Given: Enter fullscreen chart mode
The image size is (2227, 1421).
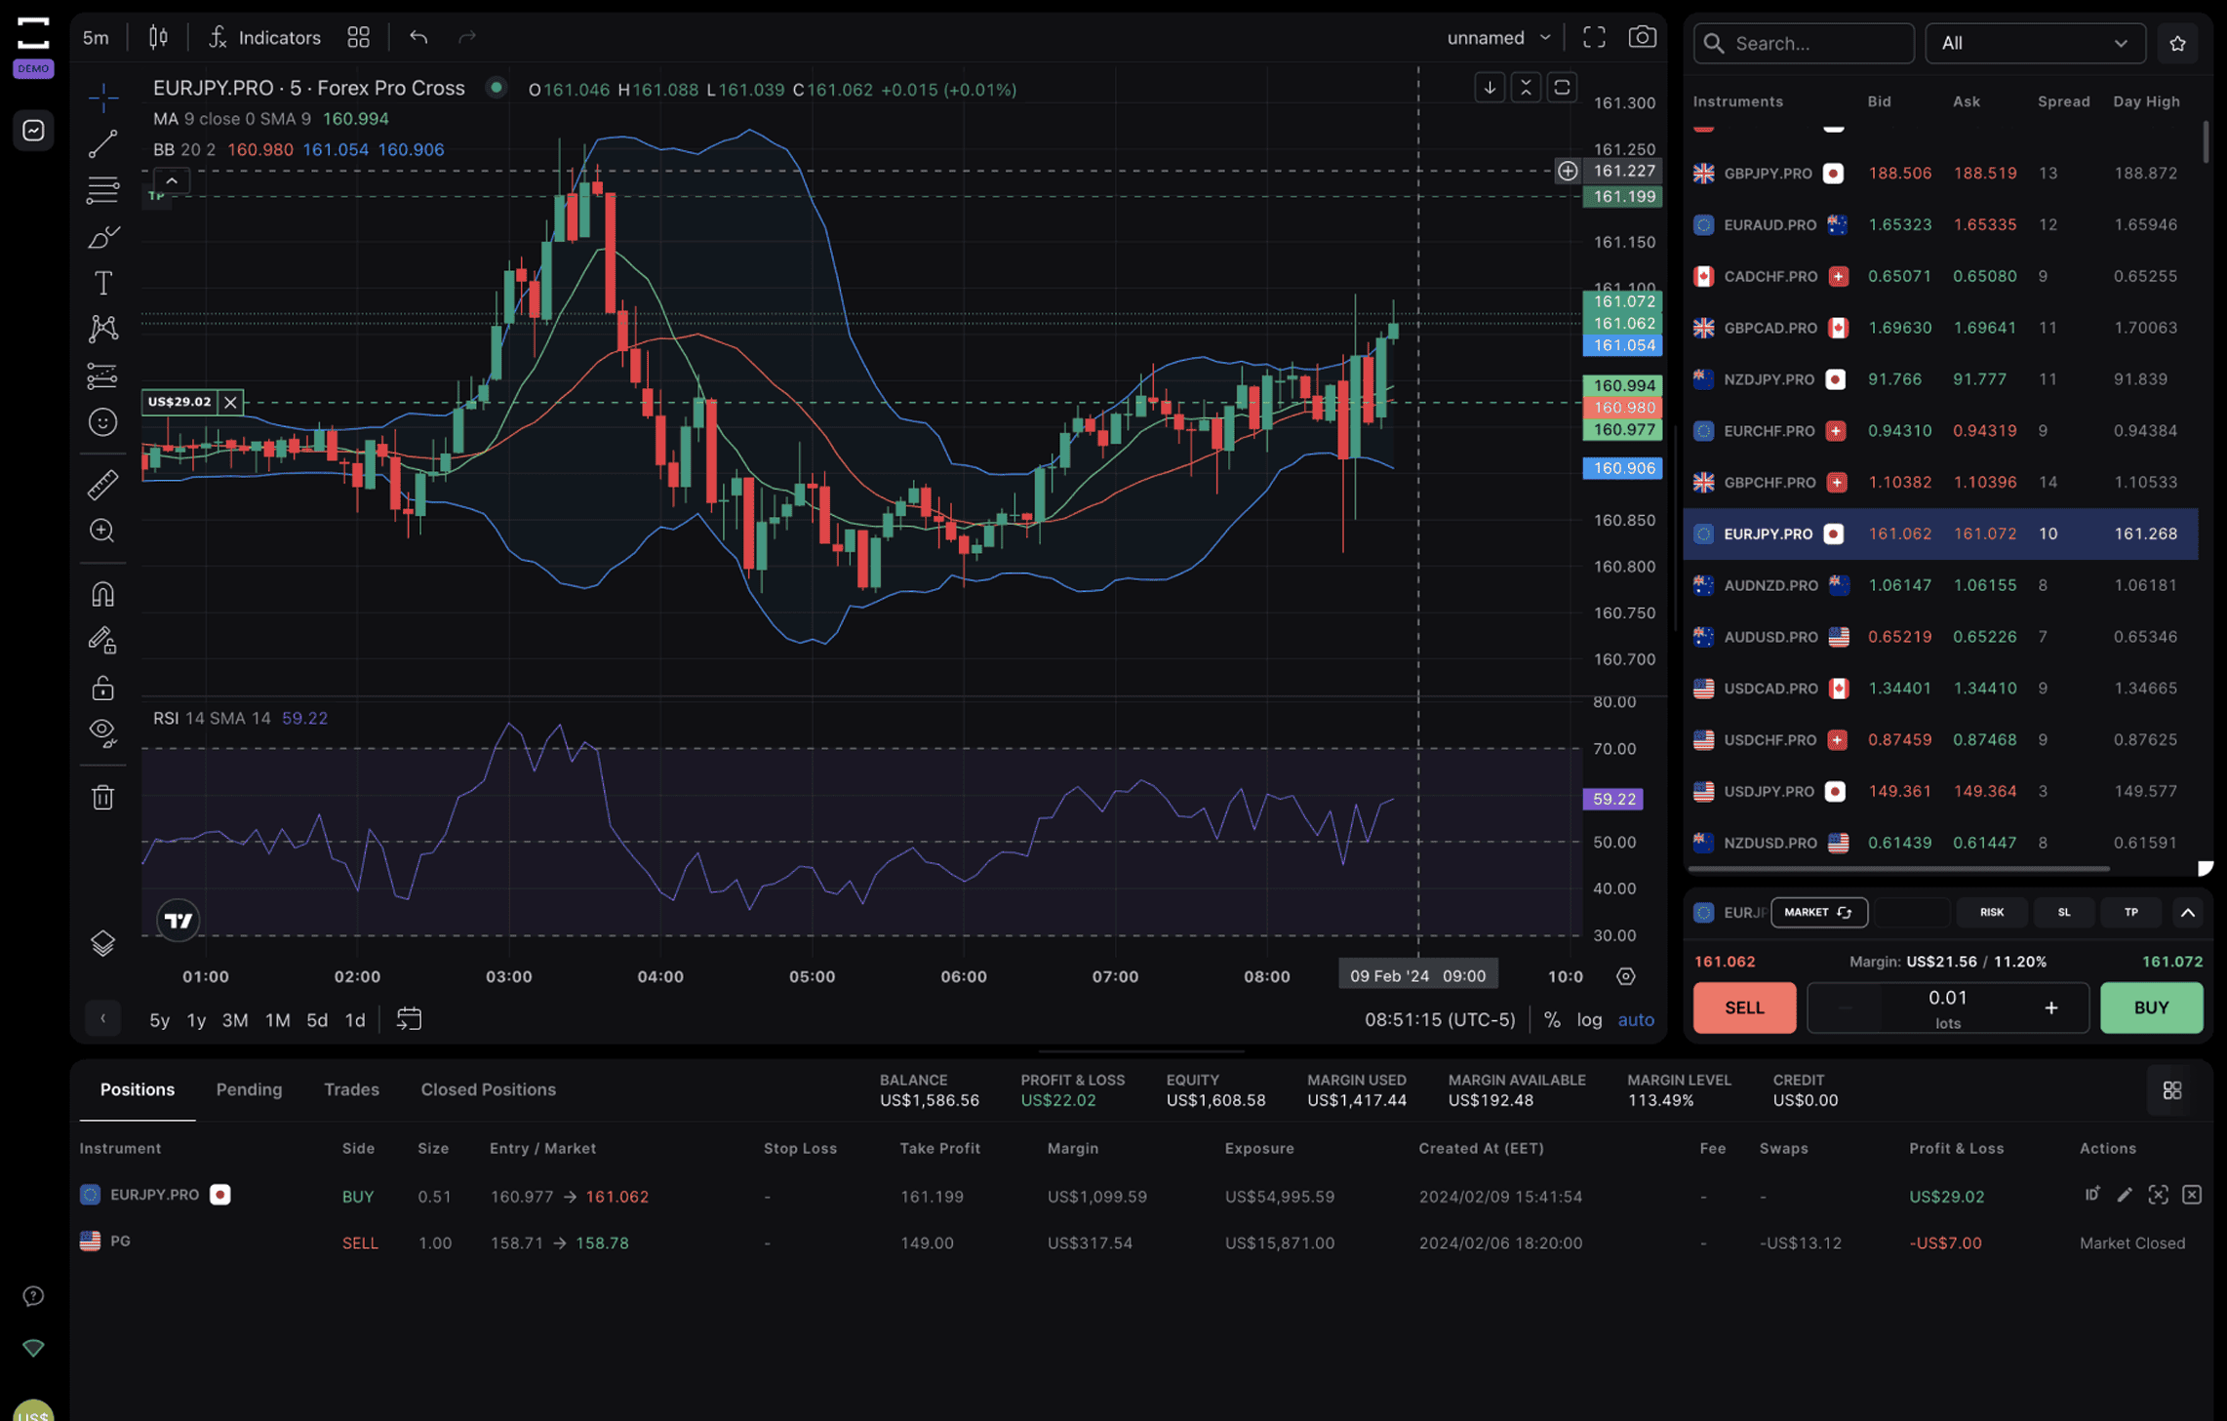Looking at the screenshot, I should click(x=1593, y=37).
